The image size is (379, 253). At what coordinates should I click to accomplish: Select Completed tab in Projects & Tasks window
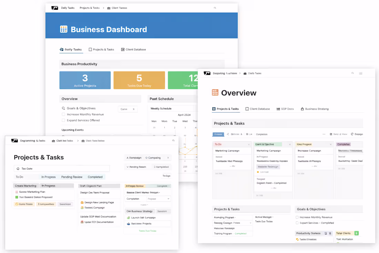[95, 177]
